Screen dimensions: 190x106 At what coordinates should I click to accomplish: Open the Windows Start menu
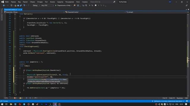[2, 104]
